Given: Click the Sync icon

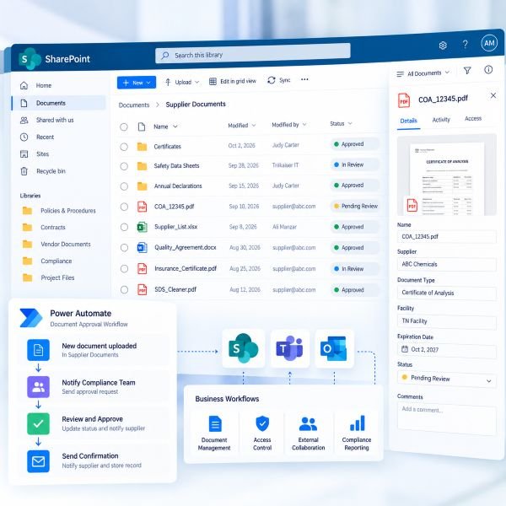Looking at the screenshot, I should 272,80.
